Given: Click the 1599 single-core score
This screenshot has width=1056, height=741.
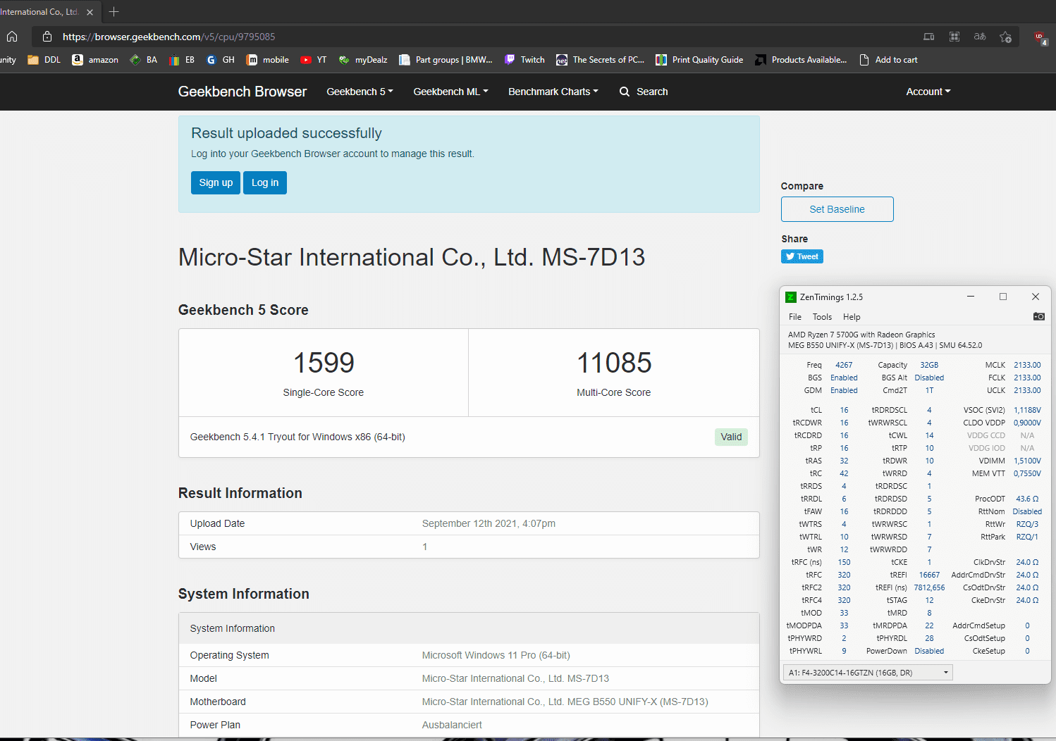Looking at the screenshot, I should tap(324, 363).
